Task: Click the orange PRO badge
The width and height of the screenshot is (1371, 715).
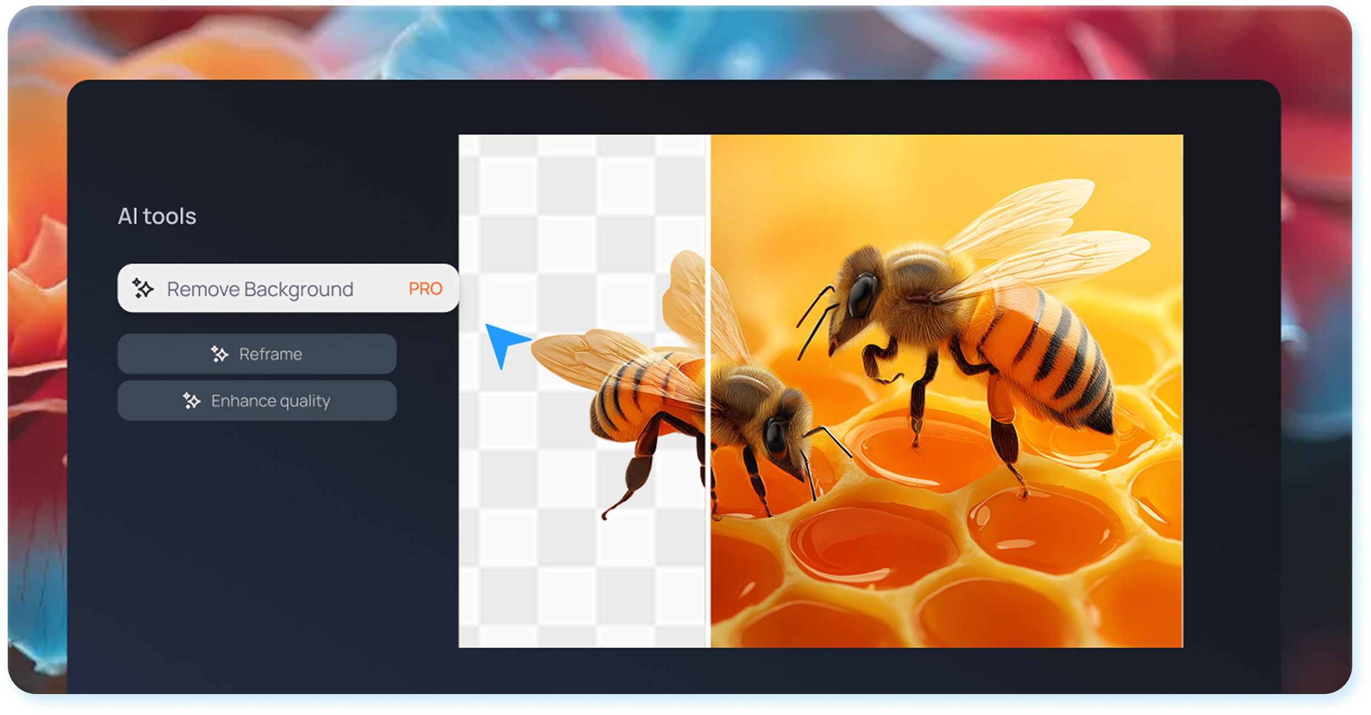Action: click(x=425, y=289)
